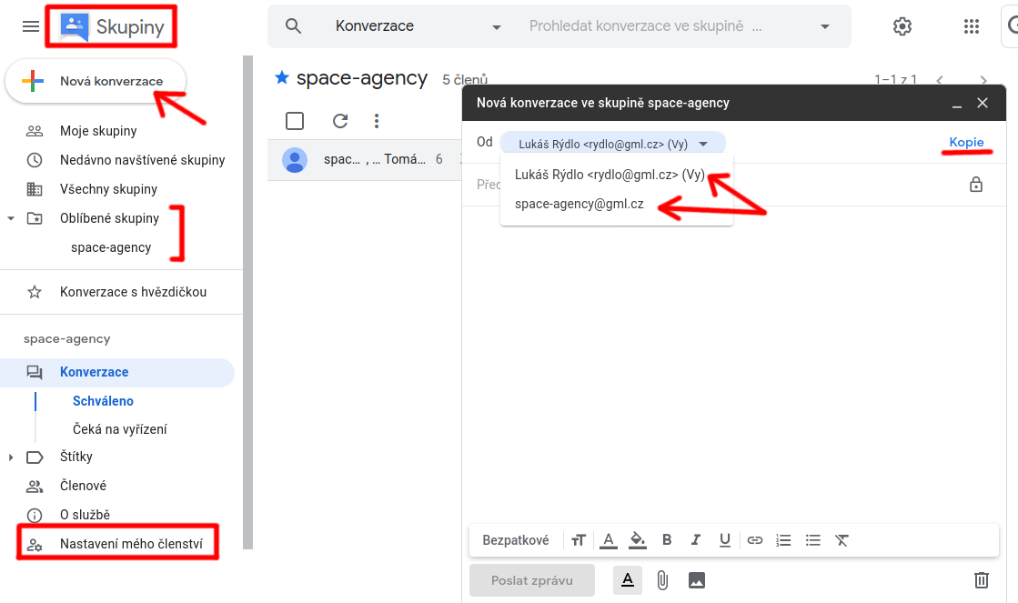Screen dimensions: 1018x603
Task: Open Moje skupiny
Action: tap(98, 131)
